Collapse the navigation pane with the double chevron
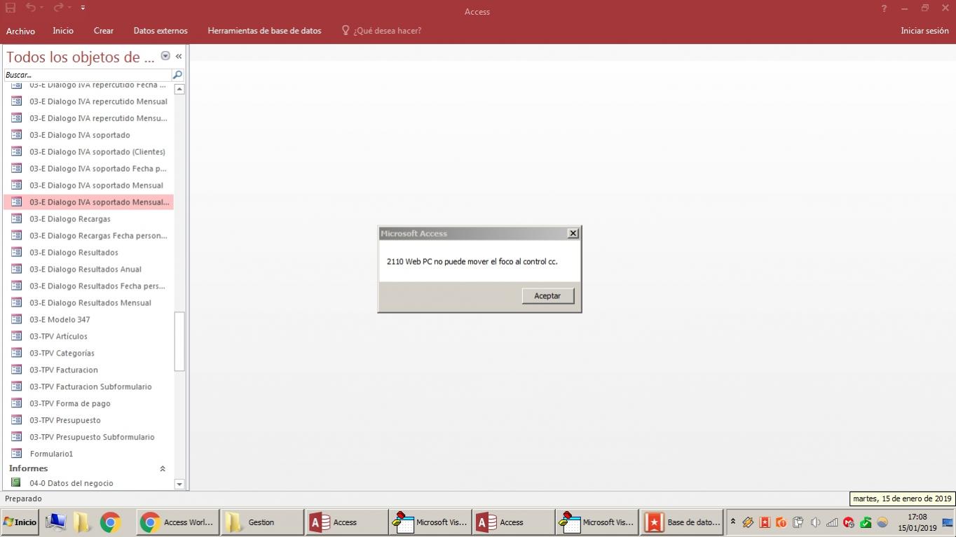This screenshot has width=956, height=537. click(x=179, y=56)
